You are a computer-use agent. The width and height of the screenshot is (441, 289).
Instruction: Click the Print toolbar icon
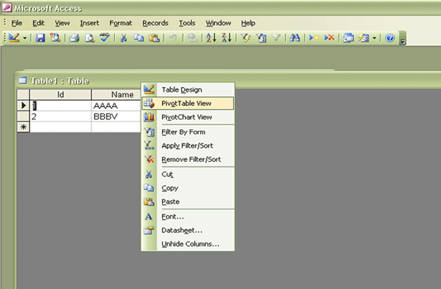pyautogui.click(x=74, y=38)
